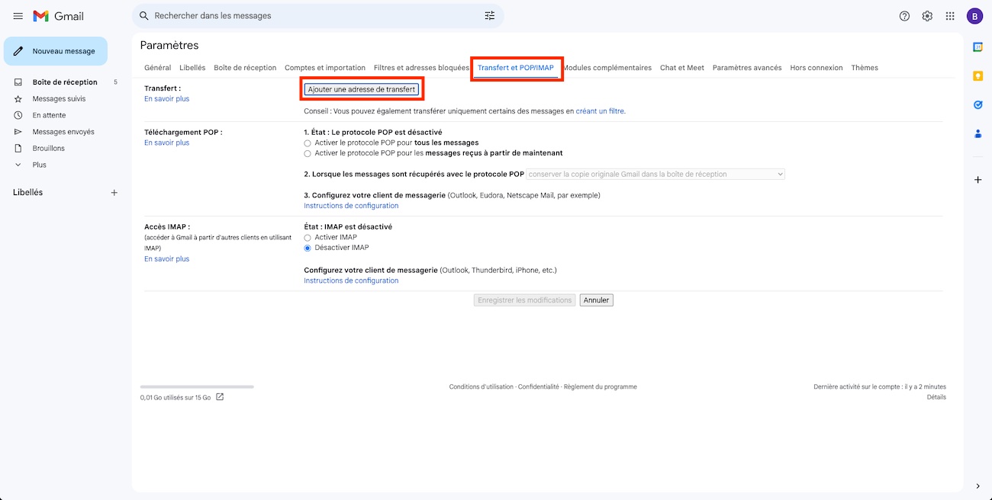Open Détails account activity link

[936, 397]
